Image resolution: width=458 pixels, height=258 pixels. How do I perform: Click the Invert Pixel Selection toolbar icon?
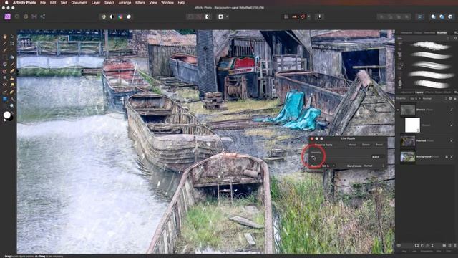pyautogui.click(x=208, y=16)
